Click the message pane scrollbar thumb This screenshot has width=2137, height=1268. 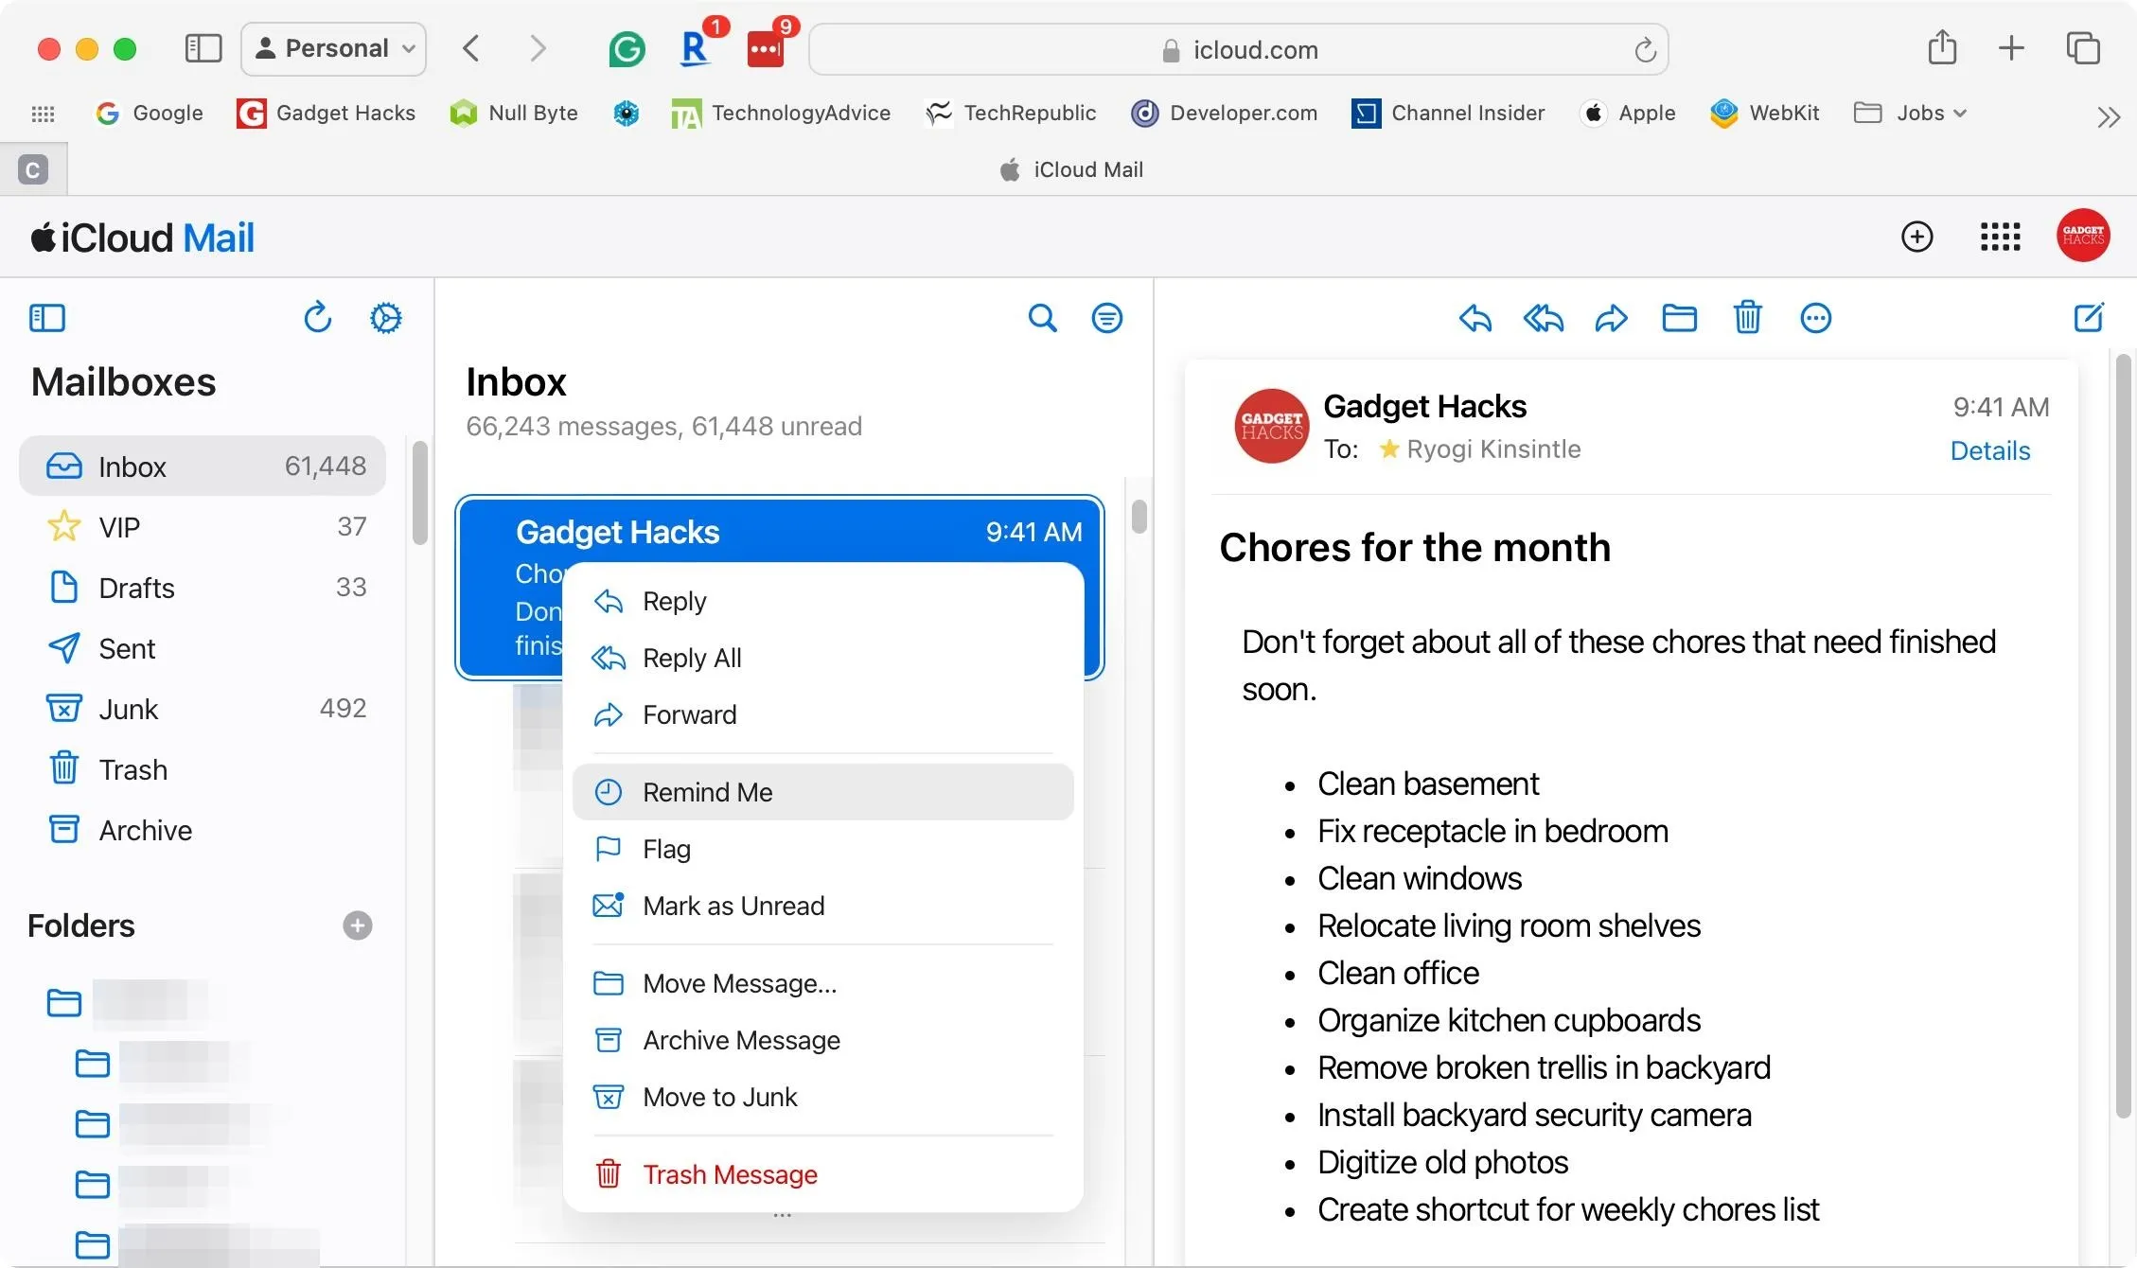pos(2124,735)
